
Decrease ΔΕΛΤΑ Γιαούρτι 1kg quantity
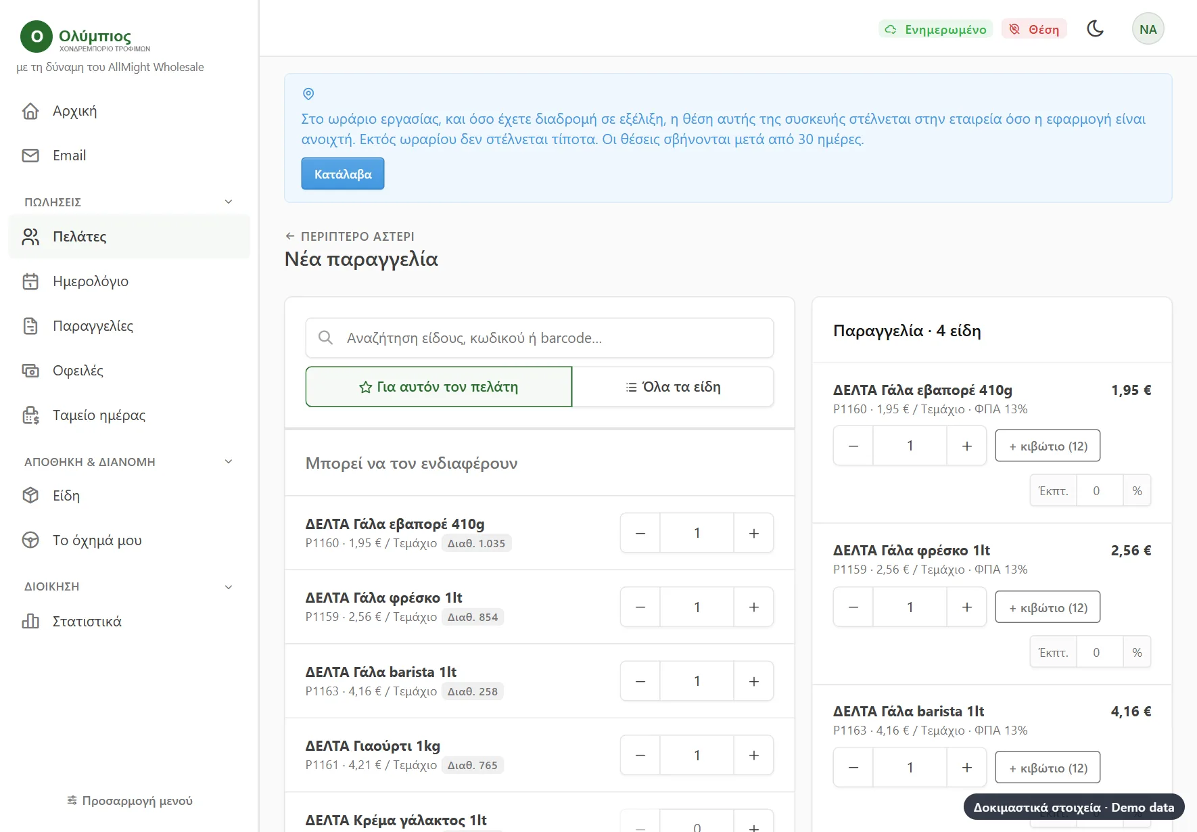click(x=640, y=756)
